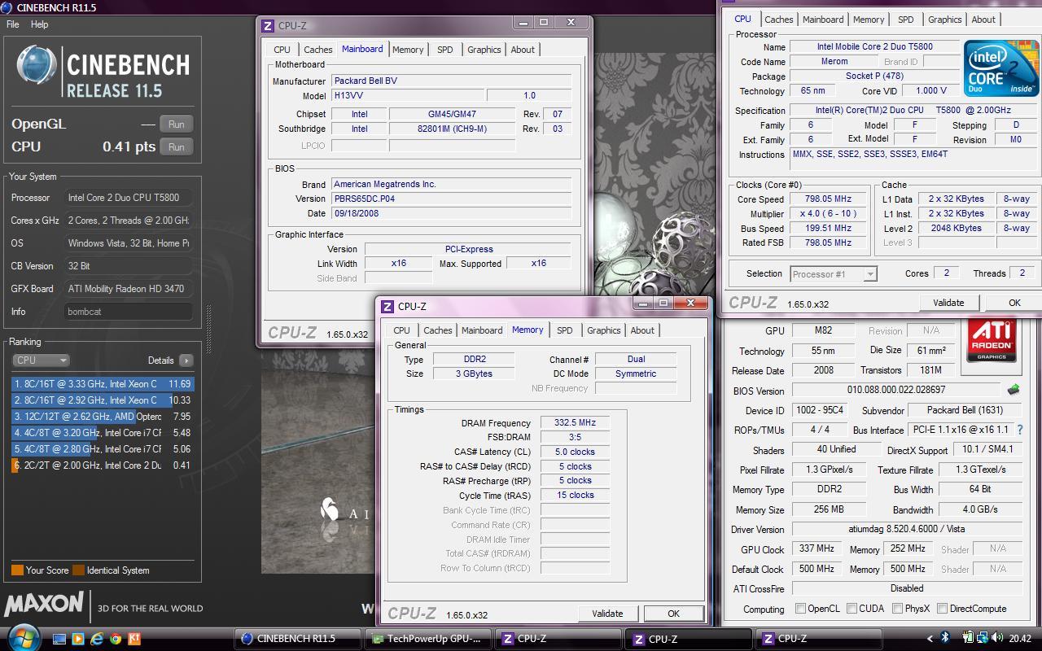Open the volume speaker tray icon
1042x651 pixels.
[997, 638]
